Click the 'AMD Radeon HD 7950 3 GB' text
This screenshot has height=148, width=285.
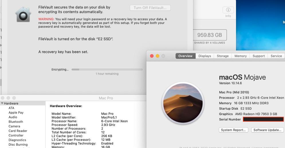point(256,114)
